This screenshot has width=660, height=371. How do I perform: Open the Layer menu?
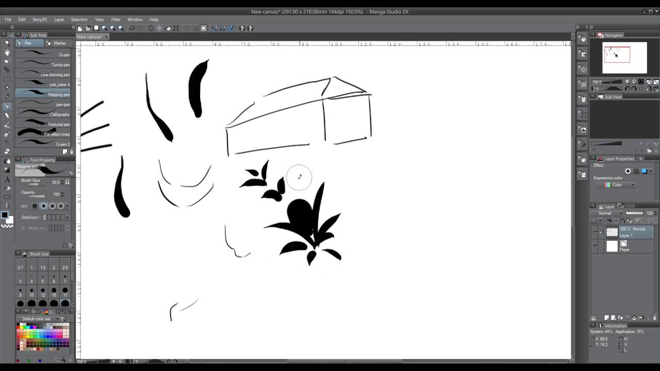pos(59,20)
